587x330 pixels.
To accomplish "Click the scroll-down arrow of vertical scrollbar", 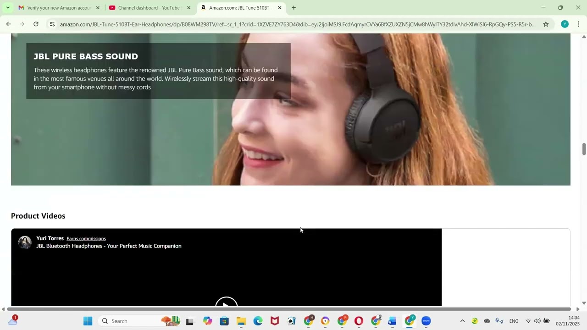I will pos(584,303).
